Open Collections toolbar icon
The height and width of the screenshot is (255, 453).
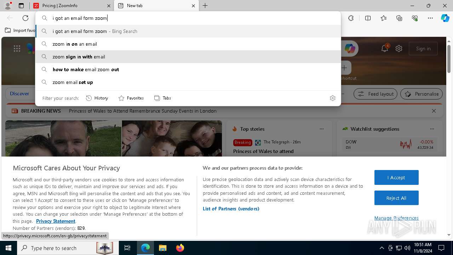(x=399, y=18)
